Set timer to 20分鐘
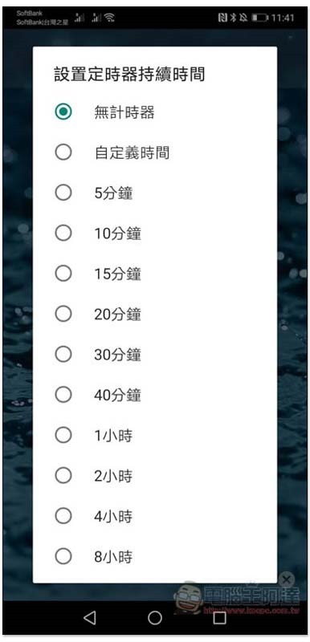This screenshot has height=642, width=310. pyautogui.click(x=155, y=314)
